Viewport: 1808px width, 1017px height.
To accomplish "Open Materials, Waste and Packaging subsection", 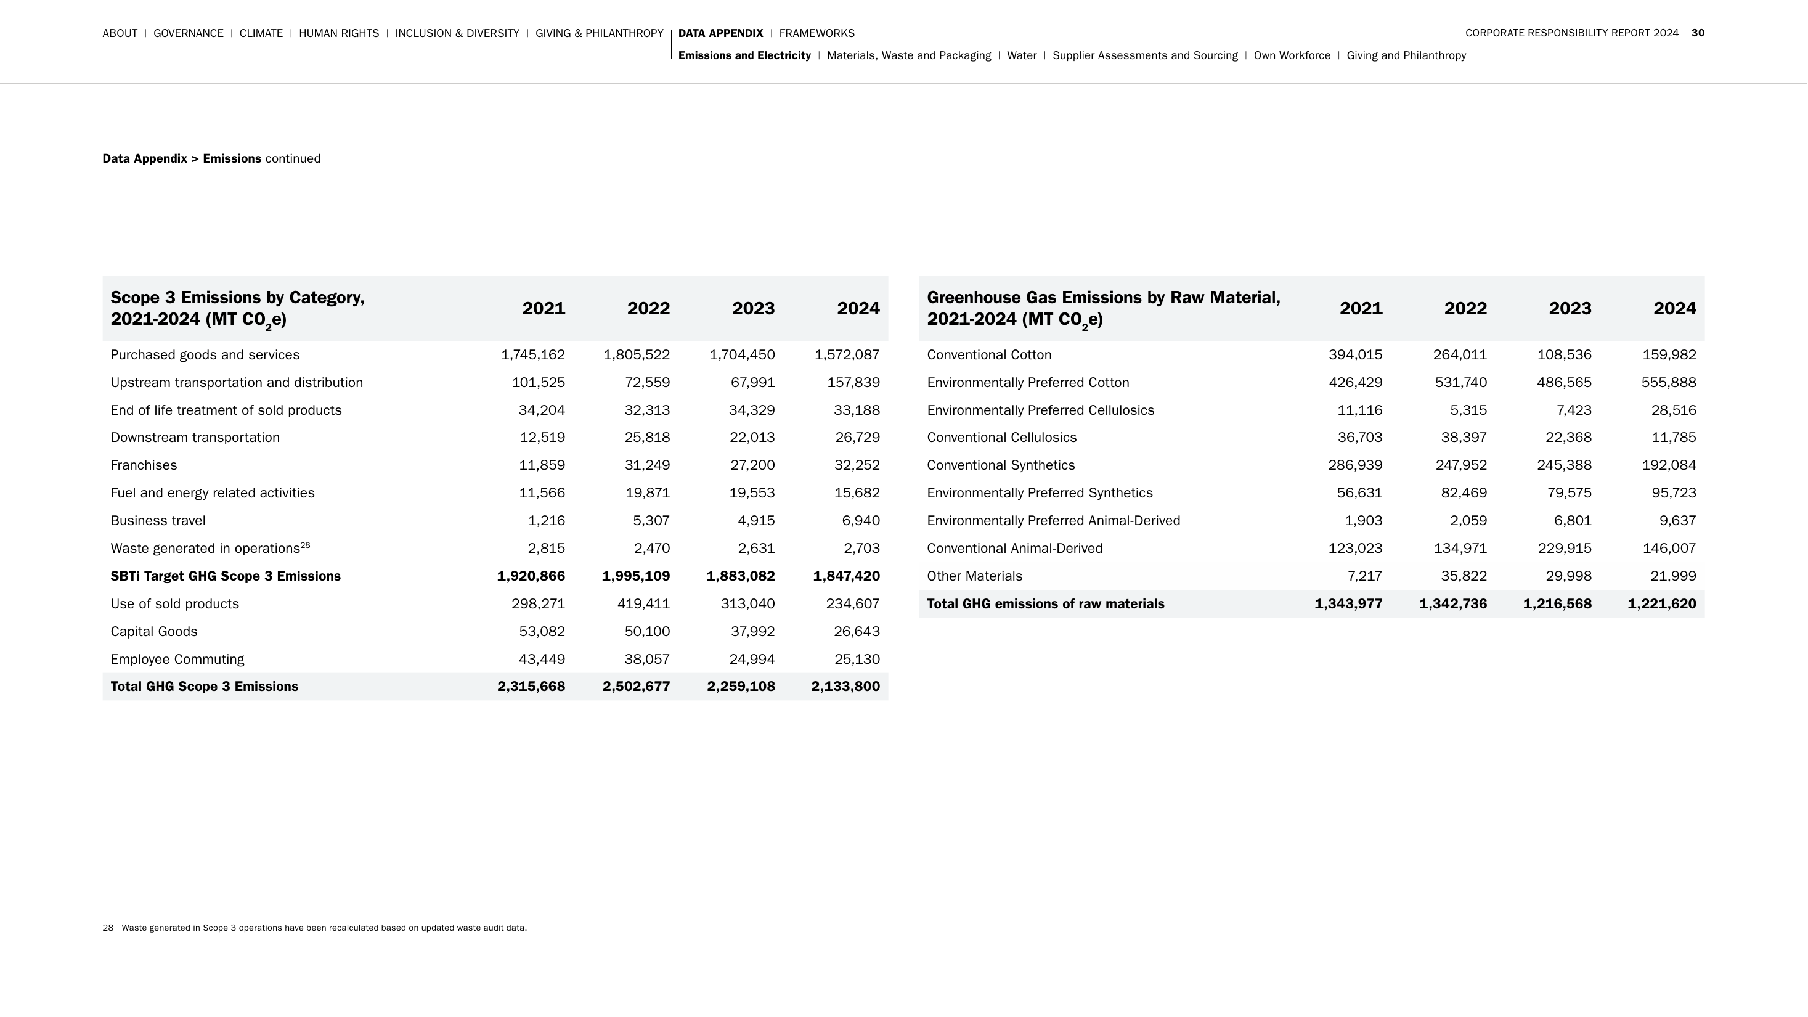I will tap(909, 55).
